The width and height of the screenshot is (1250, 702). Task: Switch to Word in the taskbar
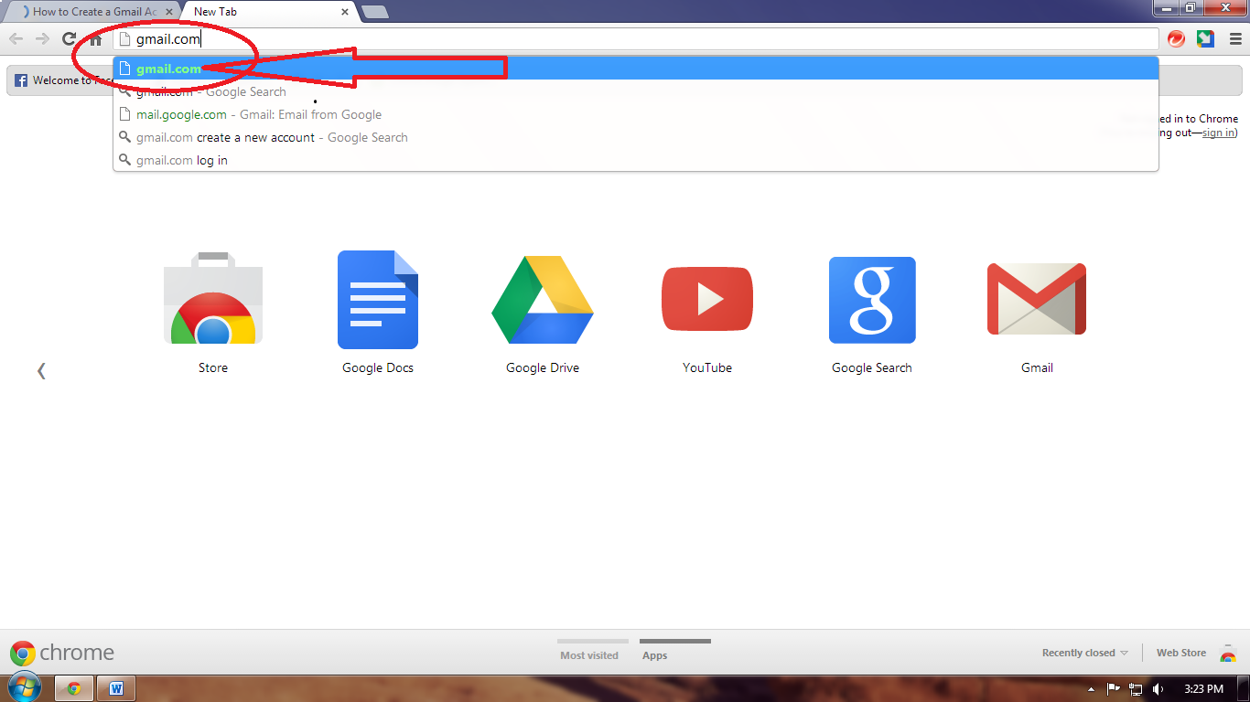[x=116, y=688]
